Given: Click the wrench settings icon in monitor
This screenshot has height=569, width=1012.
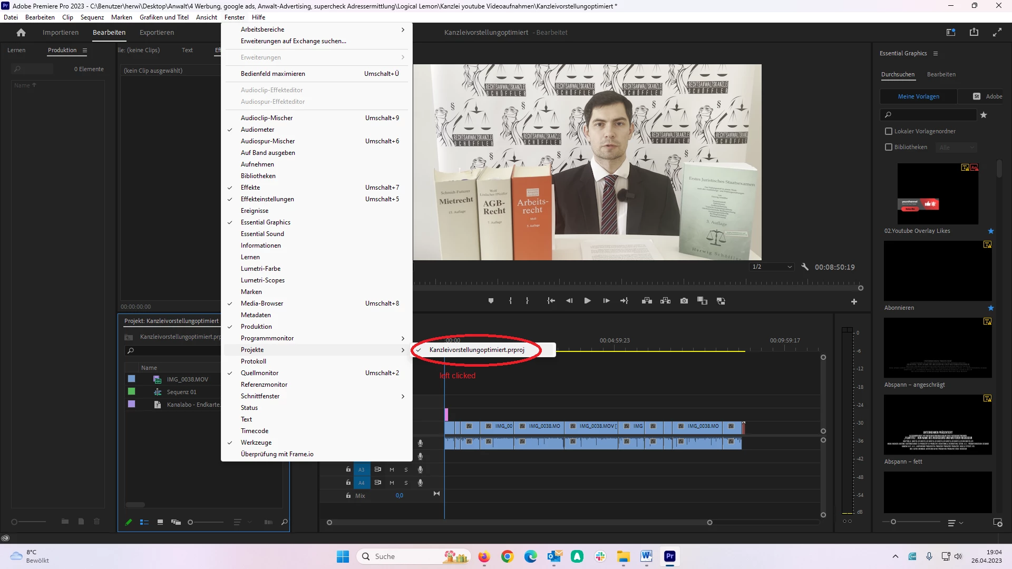Looking at the screenshot, I should pos(805,267).
